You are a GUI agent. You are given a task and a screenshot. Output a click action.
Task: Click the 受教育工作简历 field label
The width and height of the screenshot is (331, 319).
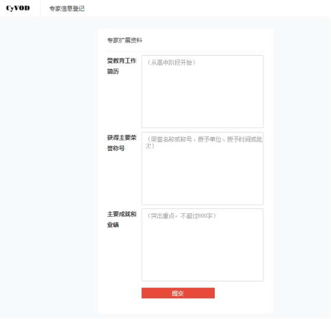(x=122, y=66)
